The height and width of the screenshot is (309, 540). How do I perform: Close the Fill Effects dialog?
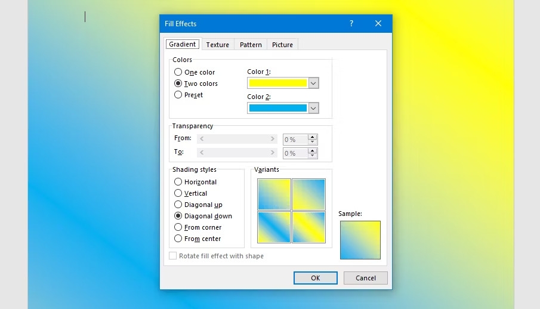pos(378,23)
